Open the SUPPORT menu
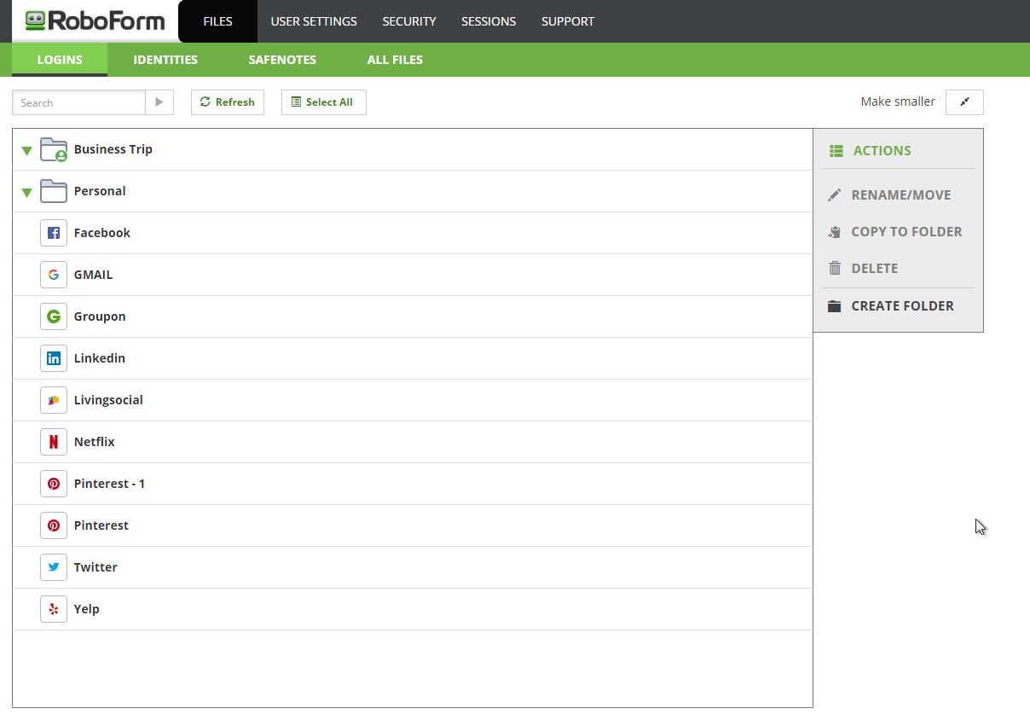 pyautogui.click(x=568, y=21)
